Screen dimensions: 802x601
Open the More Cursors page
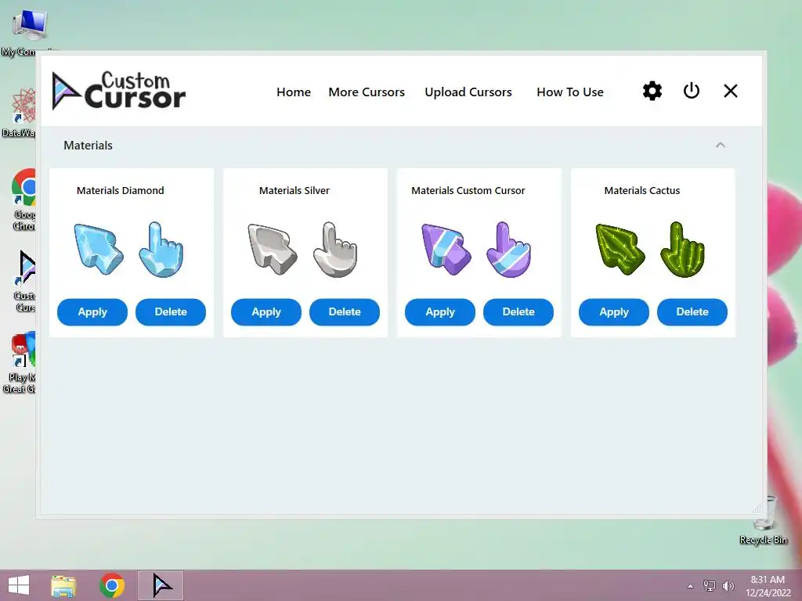(x=367, y=92)
